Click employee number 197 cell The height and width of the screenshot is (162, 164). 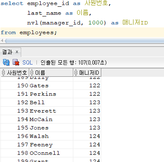click(15, 145)
